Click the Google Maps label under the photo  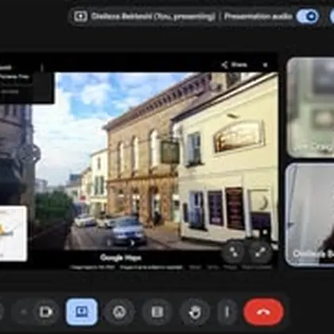click(x=121, y=258)
